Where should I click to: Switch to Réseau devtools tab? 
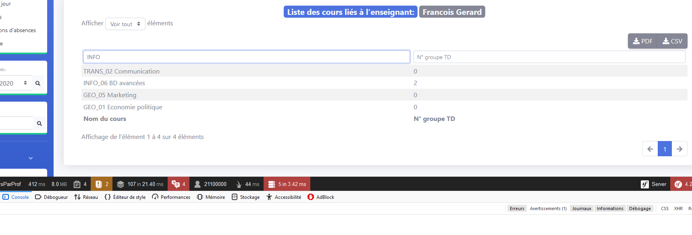[x=86, y=197]
